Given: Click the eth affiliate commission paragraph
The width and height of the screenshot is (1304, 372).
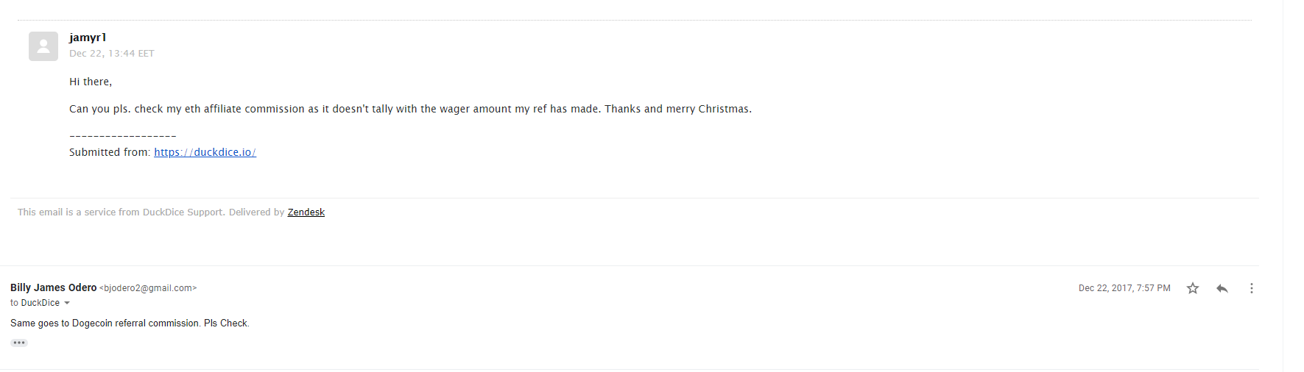Looking at the screenshot, I should [x=410, y=109].
